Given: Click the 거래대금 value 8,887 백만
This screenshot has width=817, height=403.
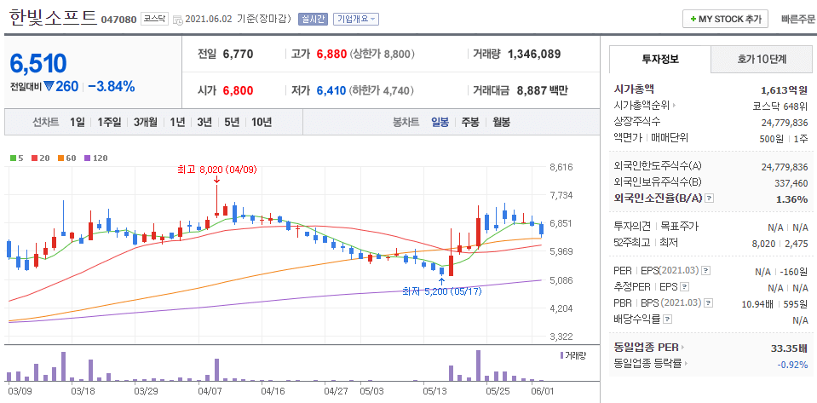Looking at the screenshot, I should [x=543, y=90].
